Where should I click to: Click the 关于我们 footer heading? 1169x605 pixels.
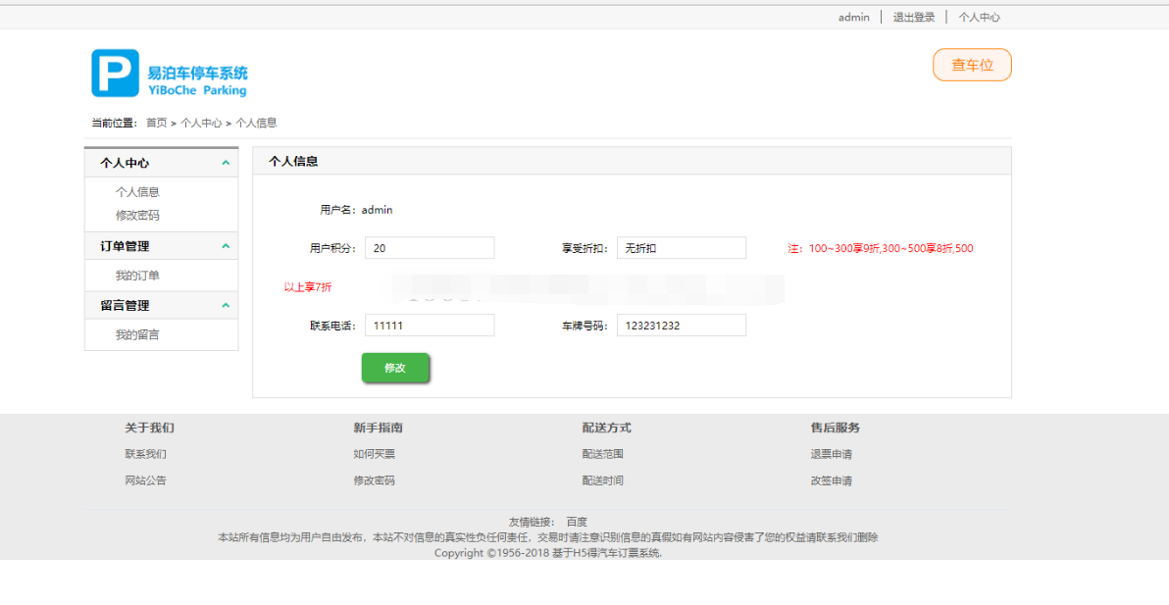click(x=149, y=428)
